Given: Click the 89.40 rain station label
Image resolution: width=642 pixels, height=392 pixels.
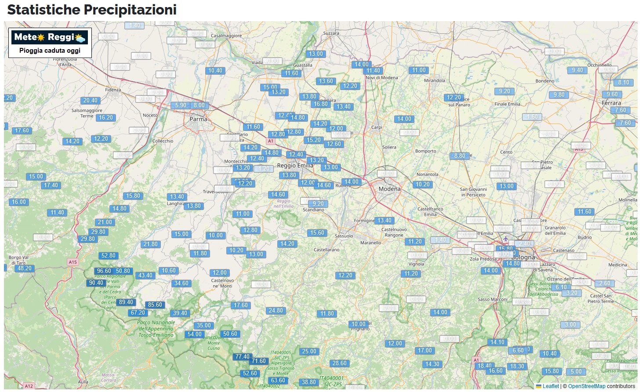Looking at the screenshot, I should click(x=126, y=302).
